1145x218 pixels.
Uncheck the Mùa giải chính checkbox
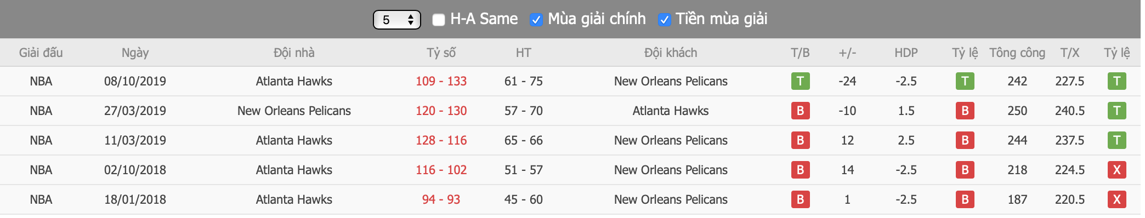click(536, 20)
